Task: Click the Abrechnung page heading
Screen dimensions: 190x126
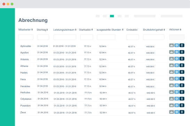Action: 33,20
